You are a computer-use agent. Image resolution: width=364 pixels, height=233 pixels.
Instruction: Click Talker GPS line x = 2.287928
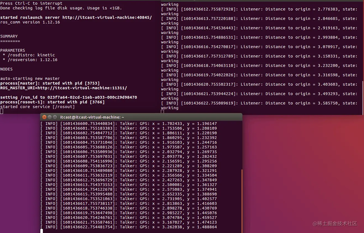(129, 171)
